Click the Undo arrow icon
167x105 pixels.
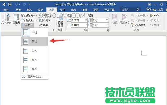[16, 4]
